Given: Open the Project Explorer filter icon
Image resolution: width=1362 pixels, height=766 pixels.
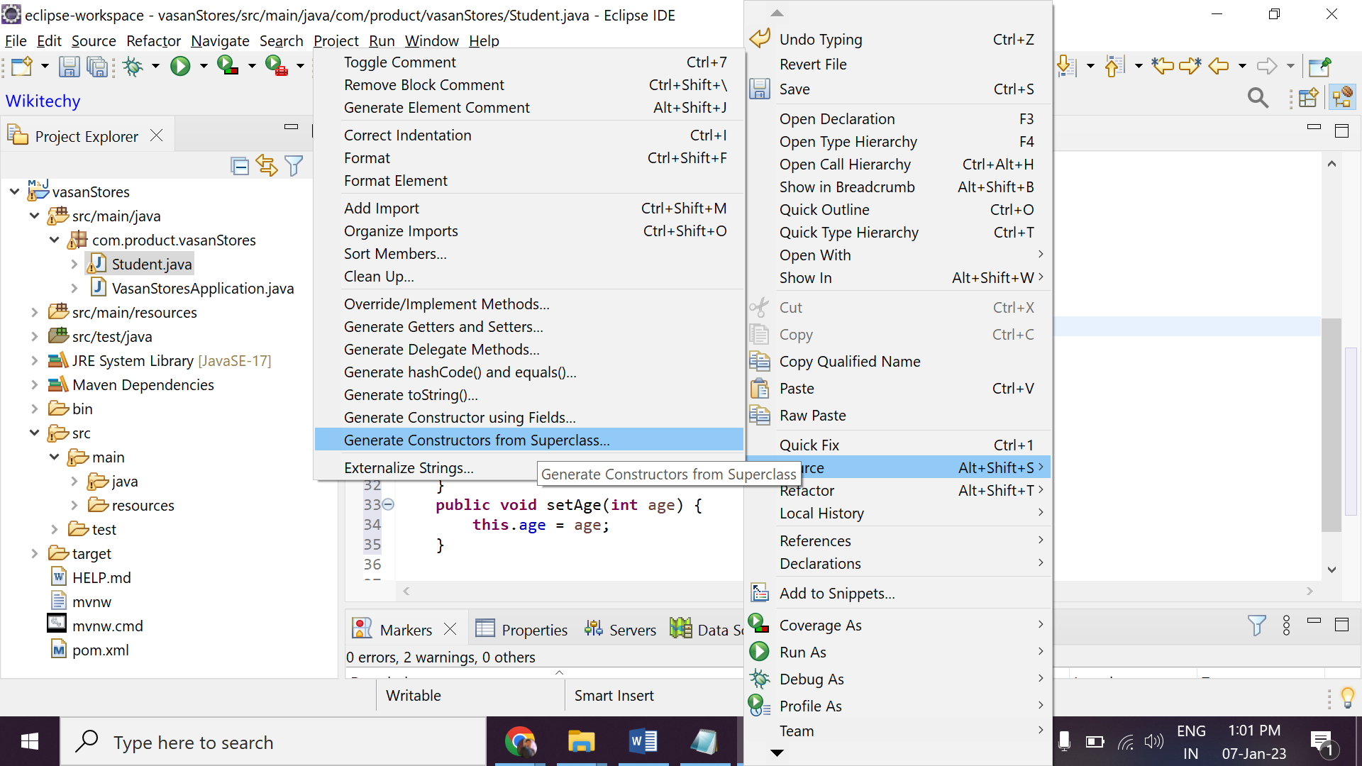Looking at the screenshot, I should click(294, 166).
